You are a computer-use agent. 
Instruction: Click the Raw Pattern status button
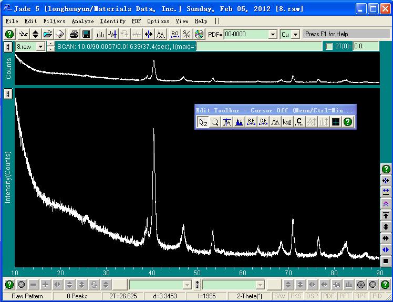pos(27,296)
